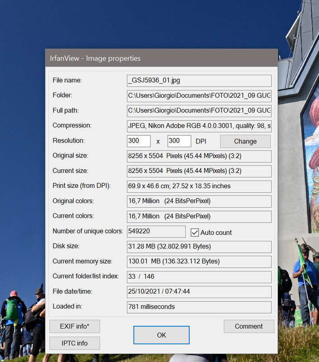The height and width of the screenshot is (362, 319).
Task: Click the horizontal resolution 300 field
Action: (x=139, y=141)
